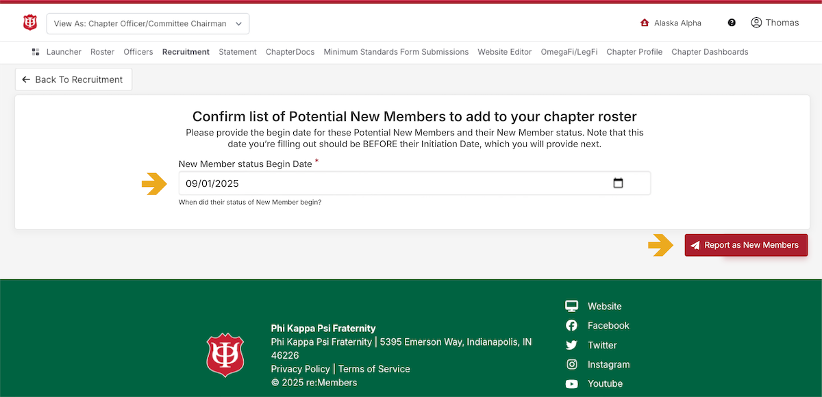The width and height of the screenshot is (822, 397).
Task: Go to the Website Editor tab
Action: pyautogui.click(x=504, y=52)
